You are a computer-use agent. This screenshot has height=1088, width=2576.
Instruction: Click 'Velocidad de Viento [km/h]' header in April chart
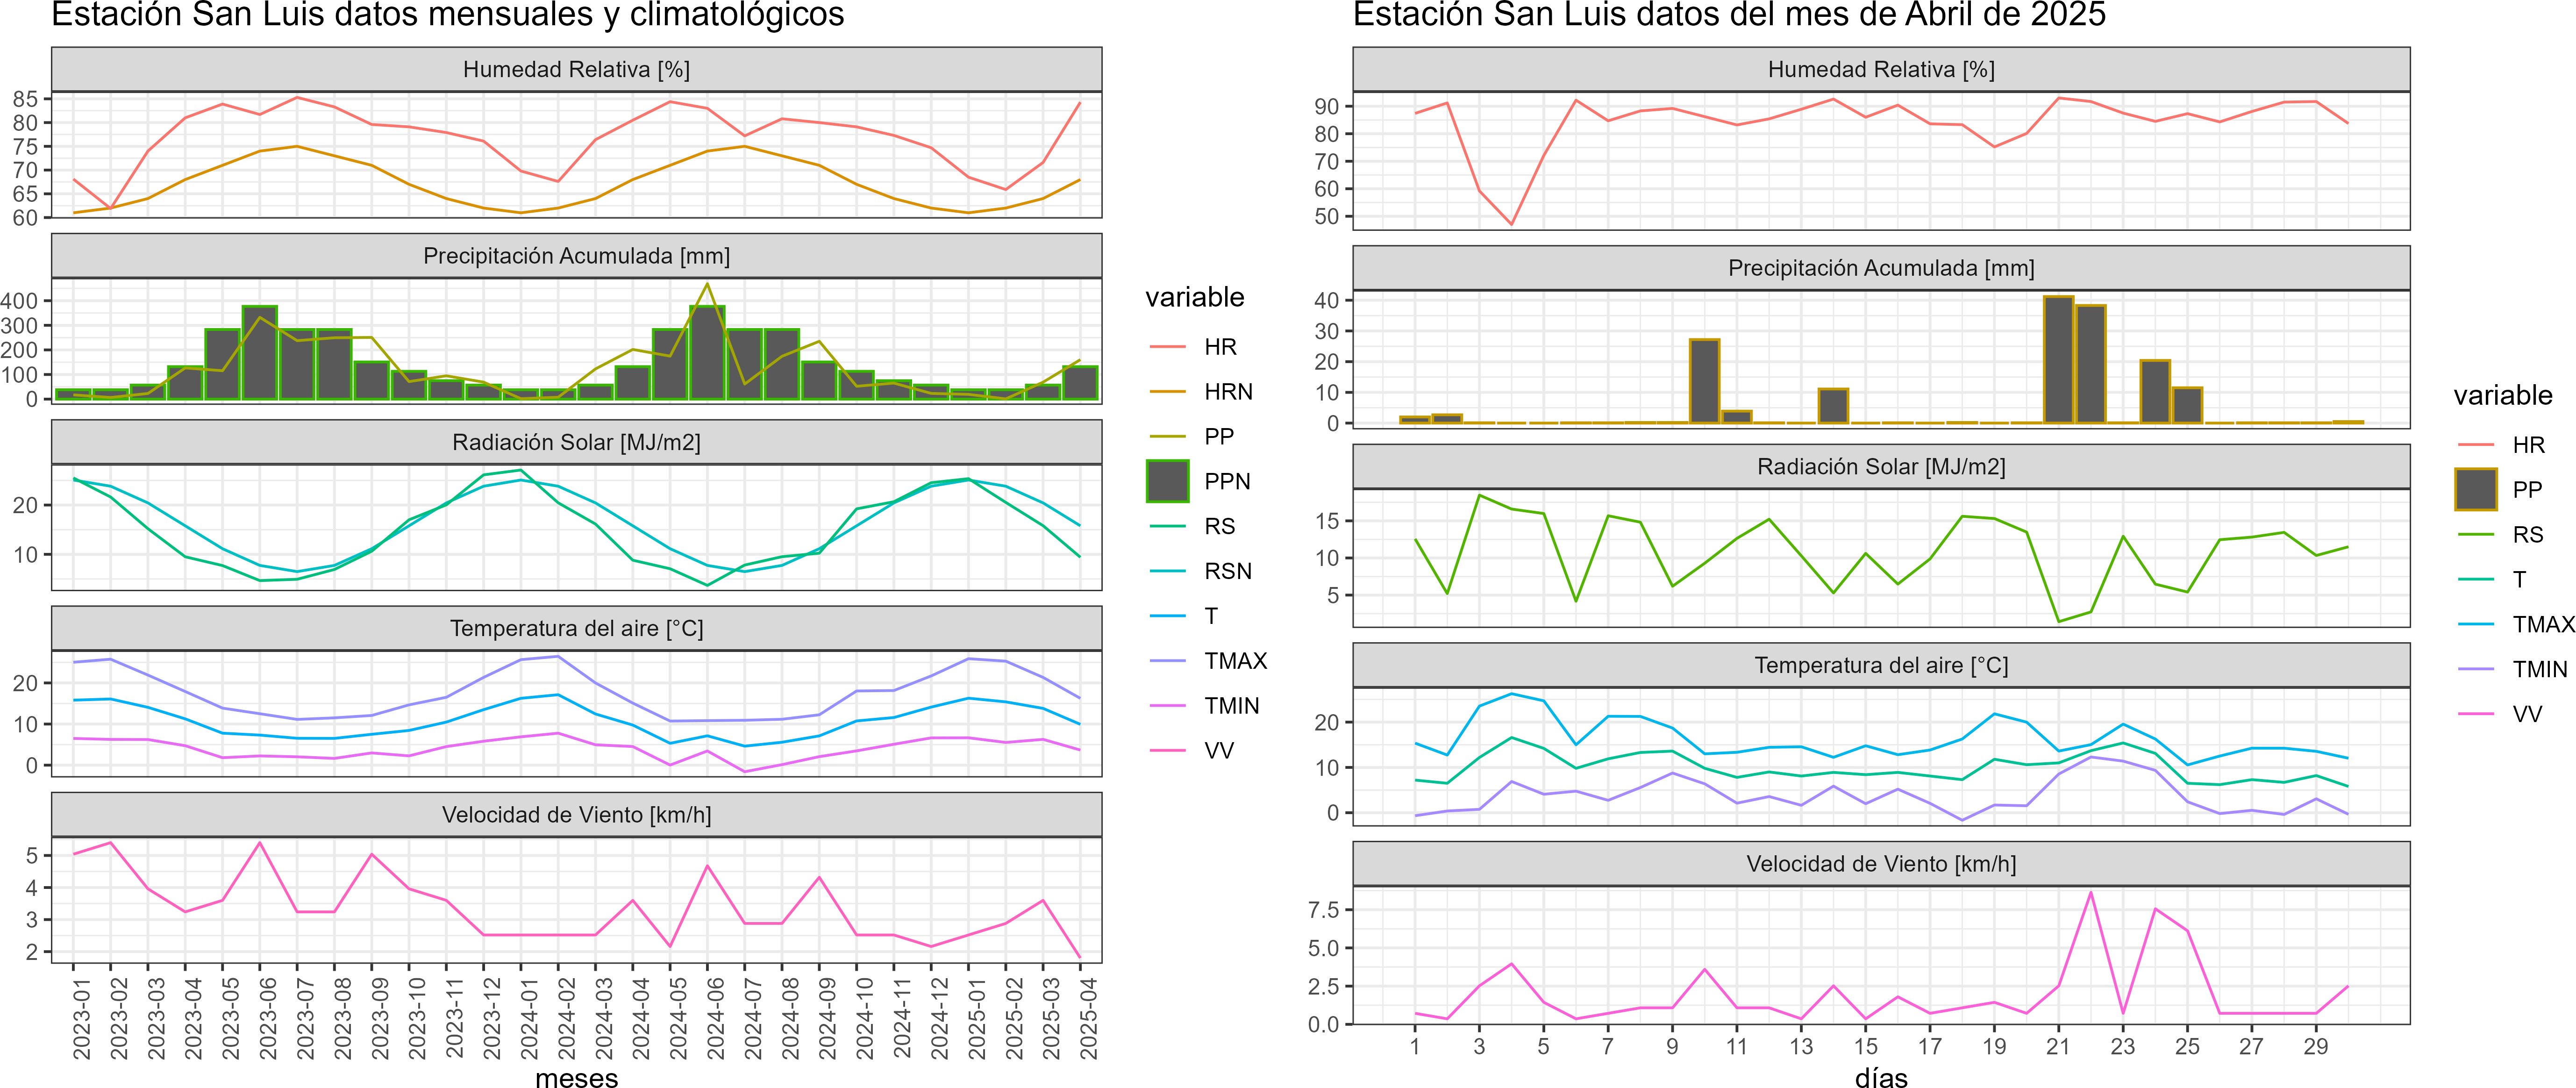(1881, 864)
